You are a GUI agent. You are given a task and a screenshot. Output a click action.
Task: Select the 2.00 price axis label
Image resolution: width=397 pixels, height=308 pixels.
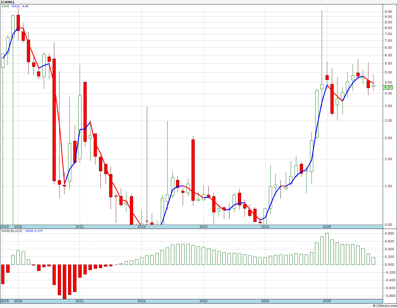point(388,159)
